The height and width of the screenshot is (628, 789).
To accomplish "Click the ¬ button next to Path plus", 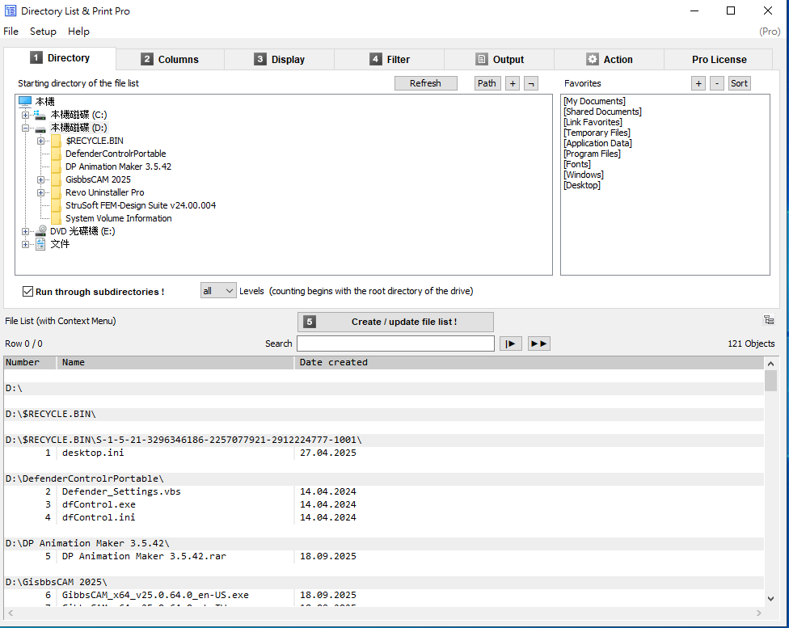I will (x=531, y=83).
